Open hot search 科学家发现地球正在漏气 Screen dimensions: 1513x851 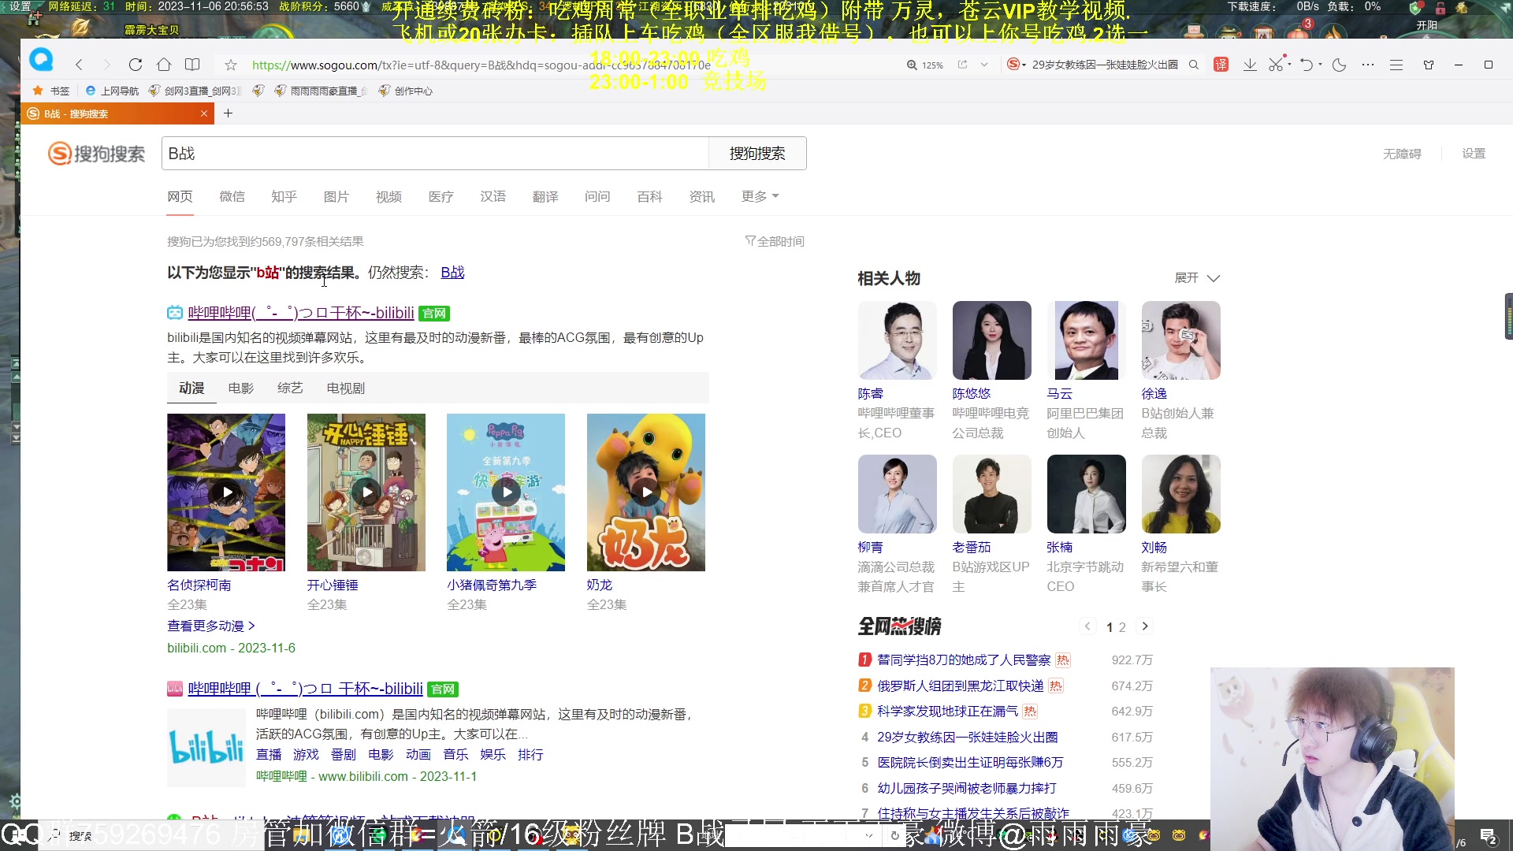[948, 712]
